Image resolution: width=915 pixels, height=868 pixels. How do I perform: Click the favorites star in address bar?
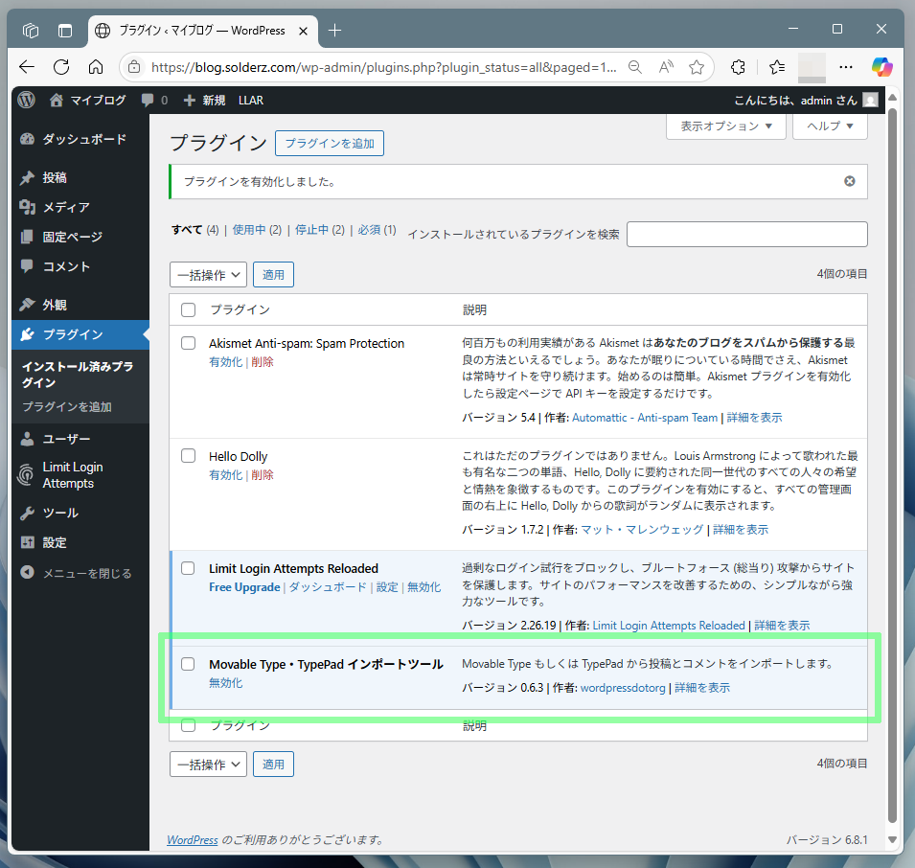pyautogui.click(x=697, y=67)
